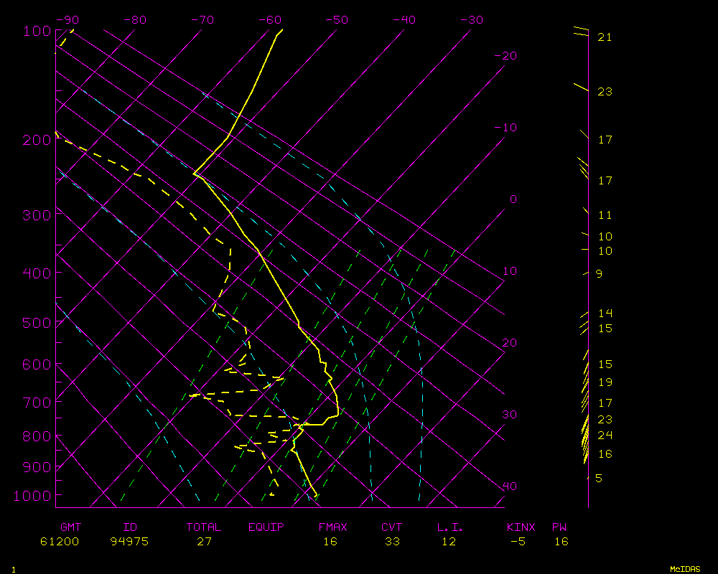Viewport: 718px width, 574px height.
Task: Click the CVT value 33
Action: click(x=392, y=542)
